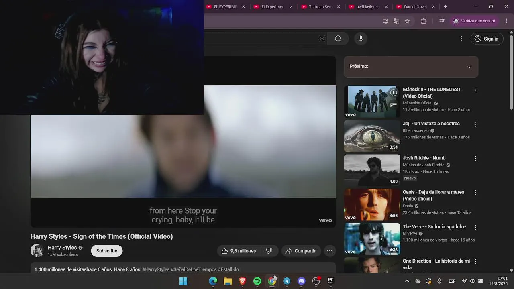Show hidden tray icons chevron
This screenshot has height=289, width=514.
click(407, 281)
